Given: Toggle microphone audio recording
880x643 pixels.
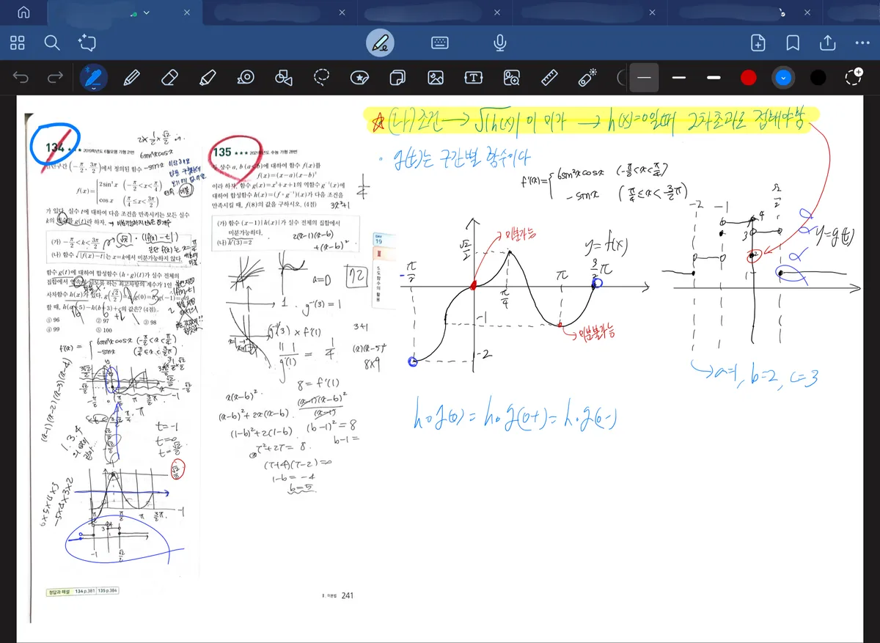Looking at the screenshot, I should click(500, 43).
